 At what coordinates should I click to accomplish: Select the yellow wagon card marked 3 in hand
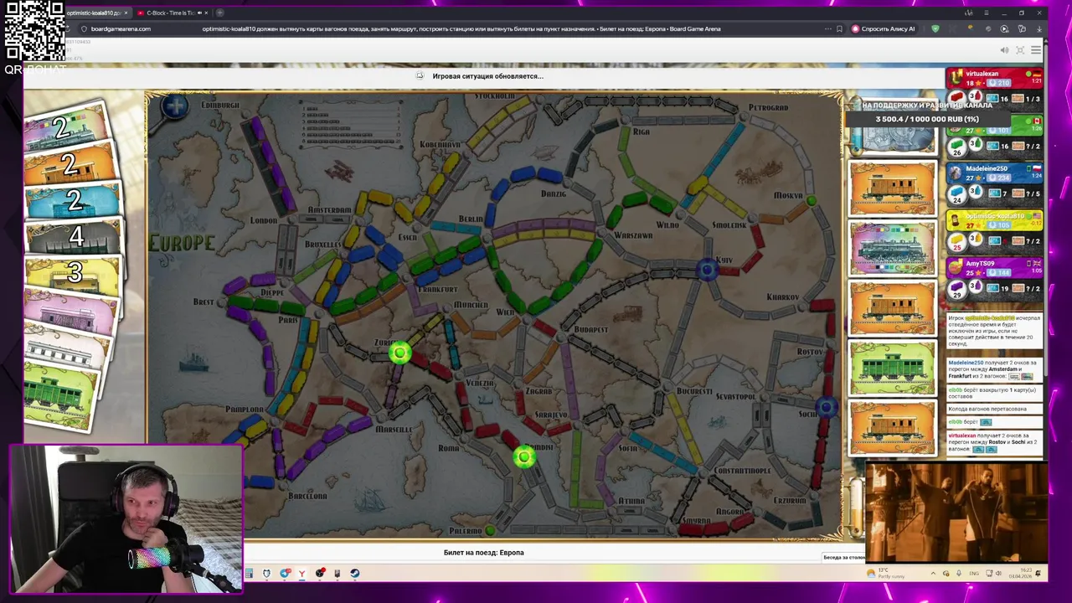(74, 273)
